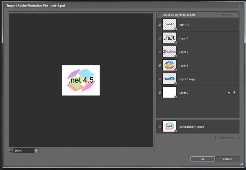Select the "Layer 1" name text
Image resolution: width=246 pixels, height=170 pixels.
coord(184,66)
